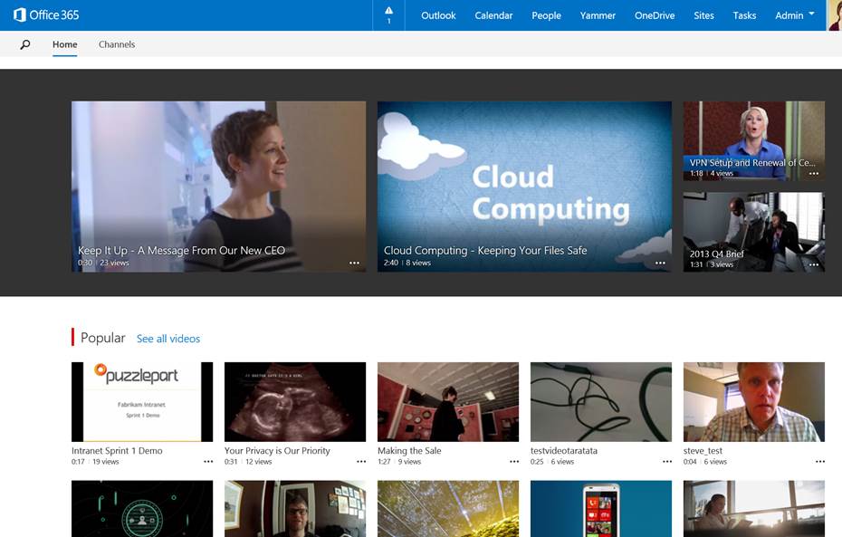Open more options for VPN Setup video
Viewport: 842px width, 537px height.
(814, 174)
